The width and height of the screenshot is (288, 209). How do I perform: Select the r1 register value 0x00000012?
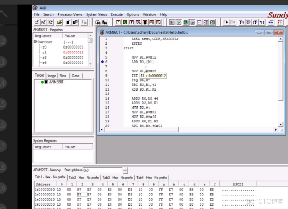(73, 52)
